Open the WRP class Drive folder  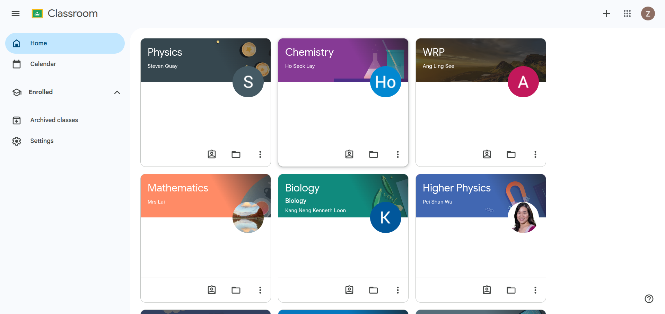[x=511, y=154]
